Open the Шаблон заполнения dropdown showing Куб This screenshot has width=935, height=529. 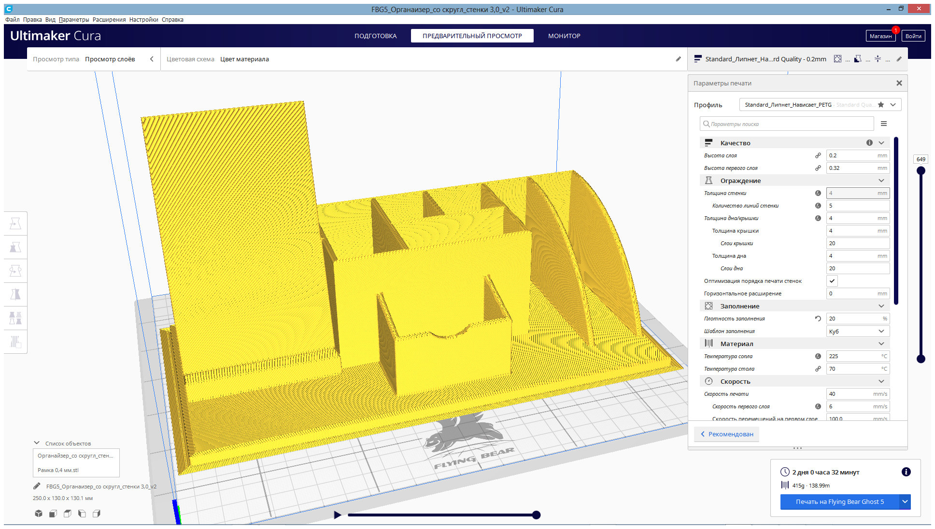click(858, 331)
